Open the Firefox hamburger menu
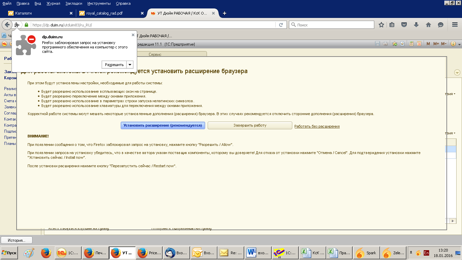This screenshot has height=260, width=462. click(x=455, y=25)
